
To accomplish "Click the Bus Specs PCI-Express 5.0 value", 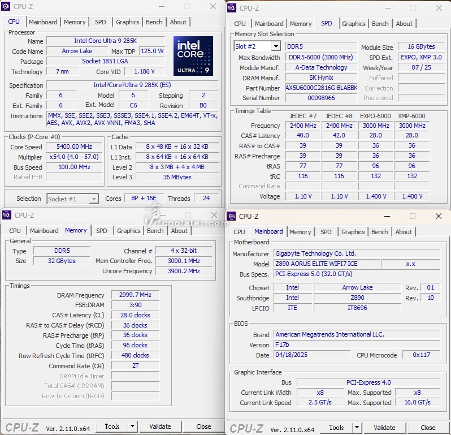I will [x=357, y=273].
